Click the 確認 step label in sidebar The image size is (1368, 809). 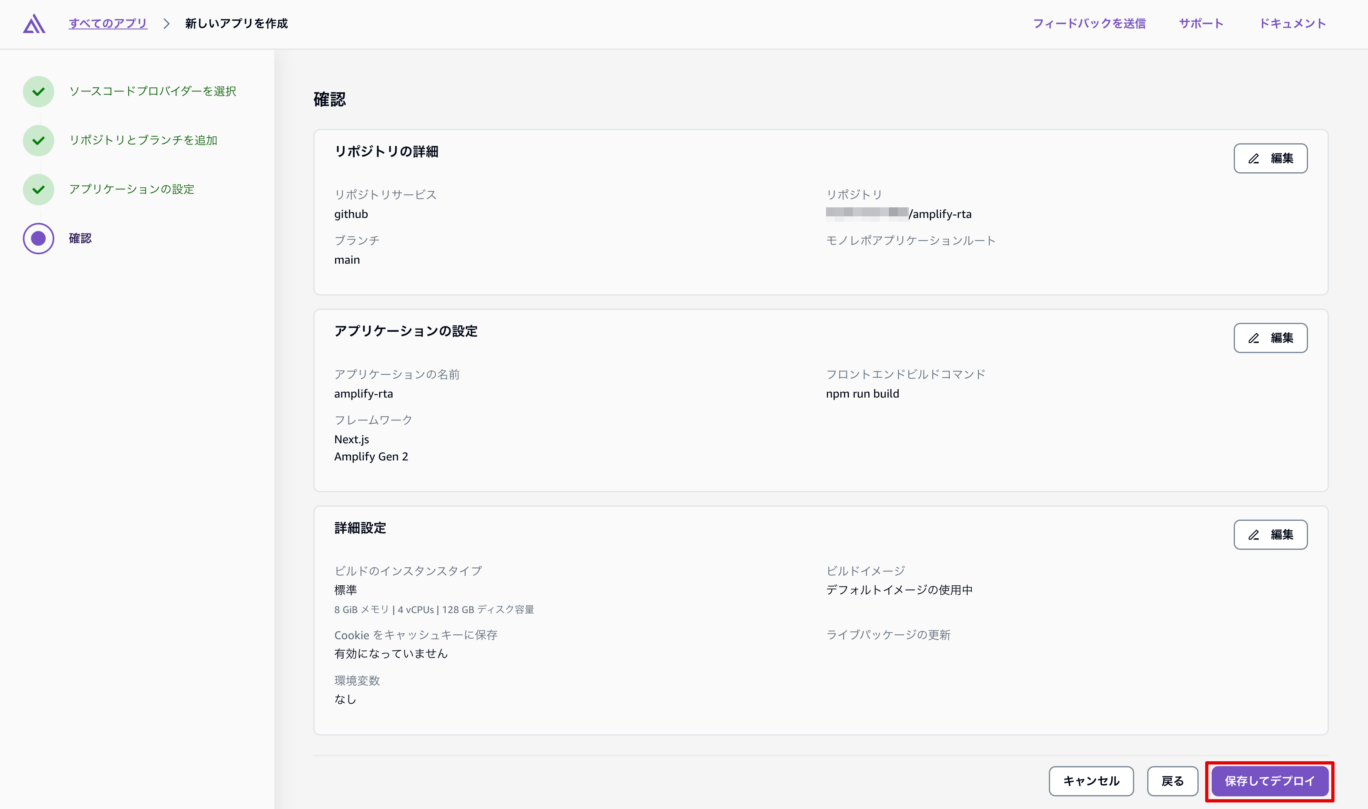(80, 238)
